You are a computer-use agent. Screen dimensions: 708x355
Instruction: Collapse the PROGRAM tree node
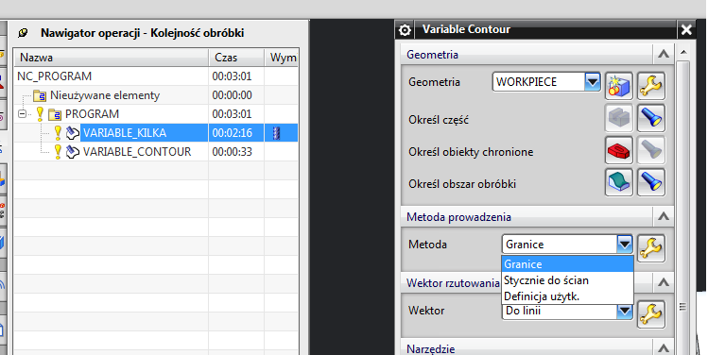coord(22,114)
